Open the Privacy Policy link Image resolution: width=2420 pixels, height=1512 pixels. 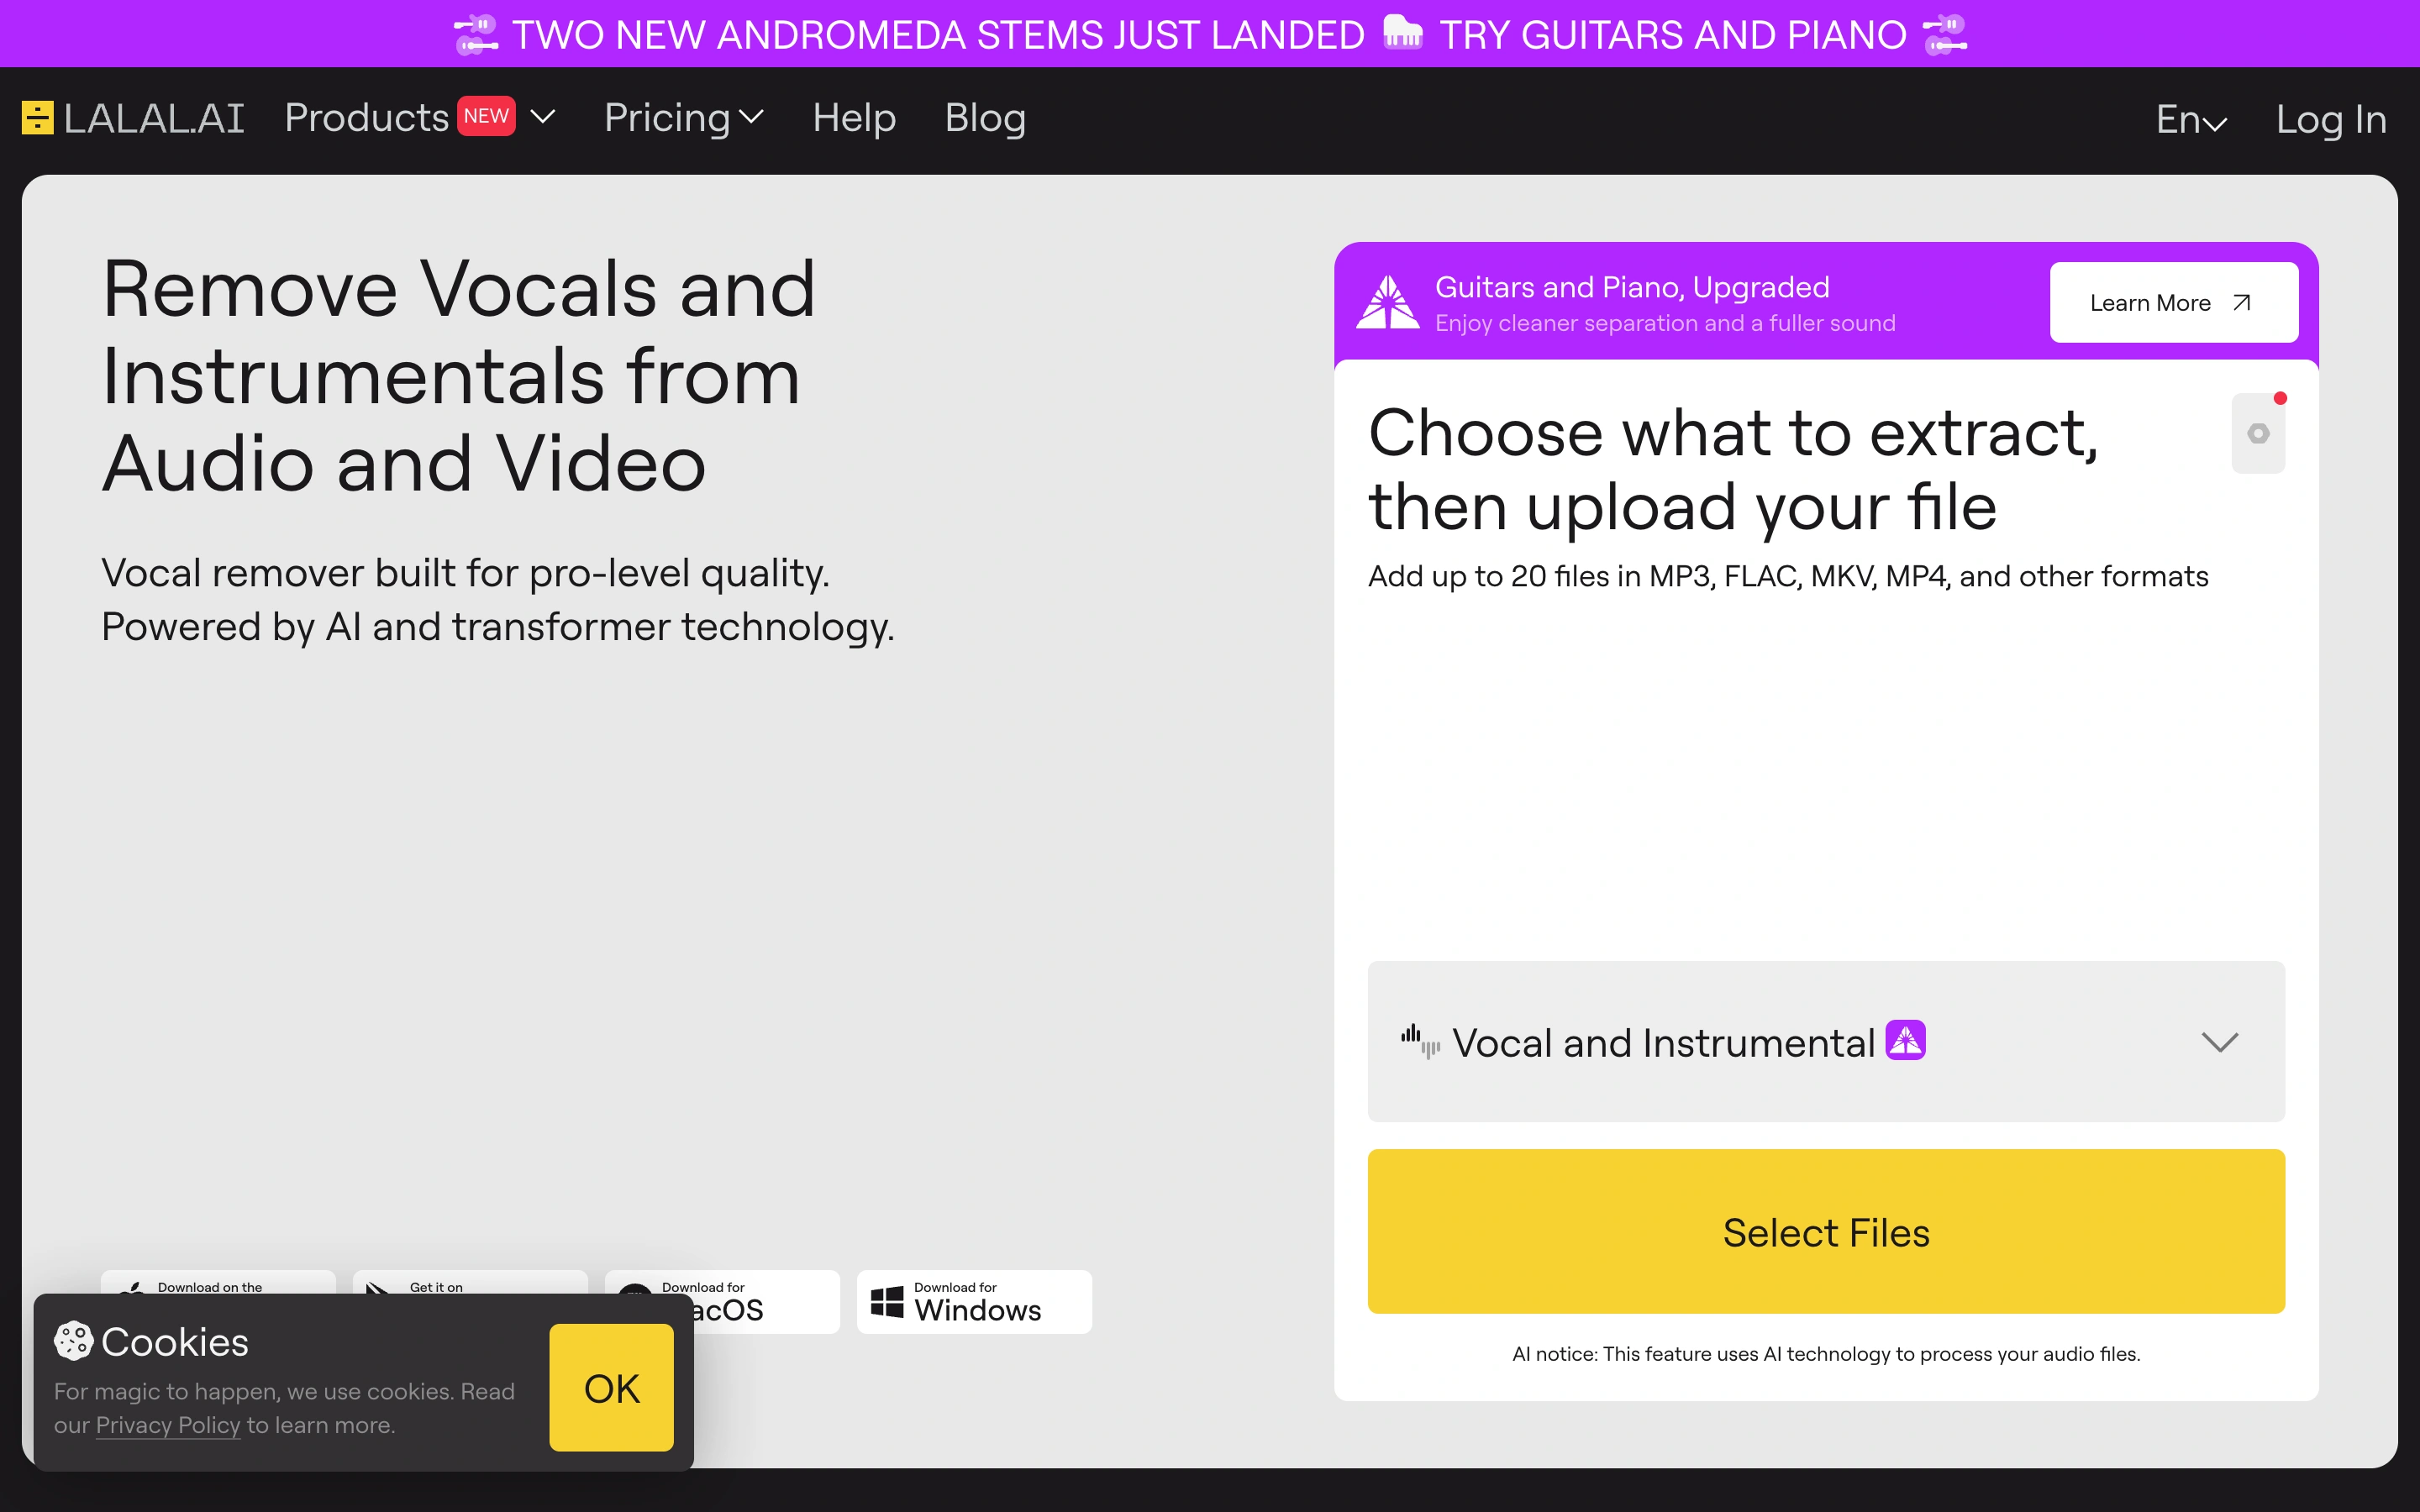(x=168, y=1425)
